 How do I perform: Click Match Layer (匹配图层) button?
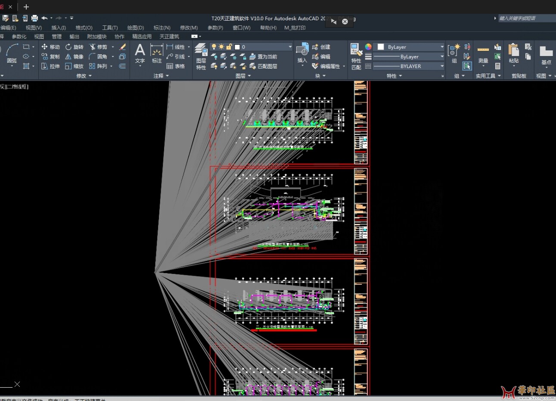pos(263,66)
